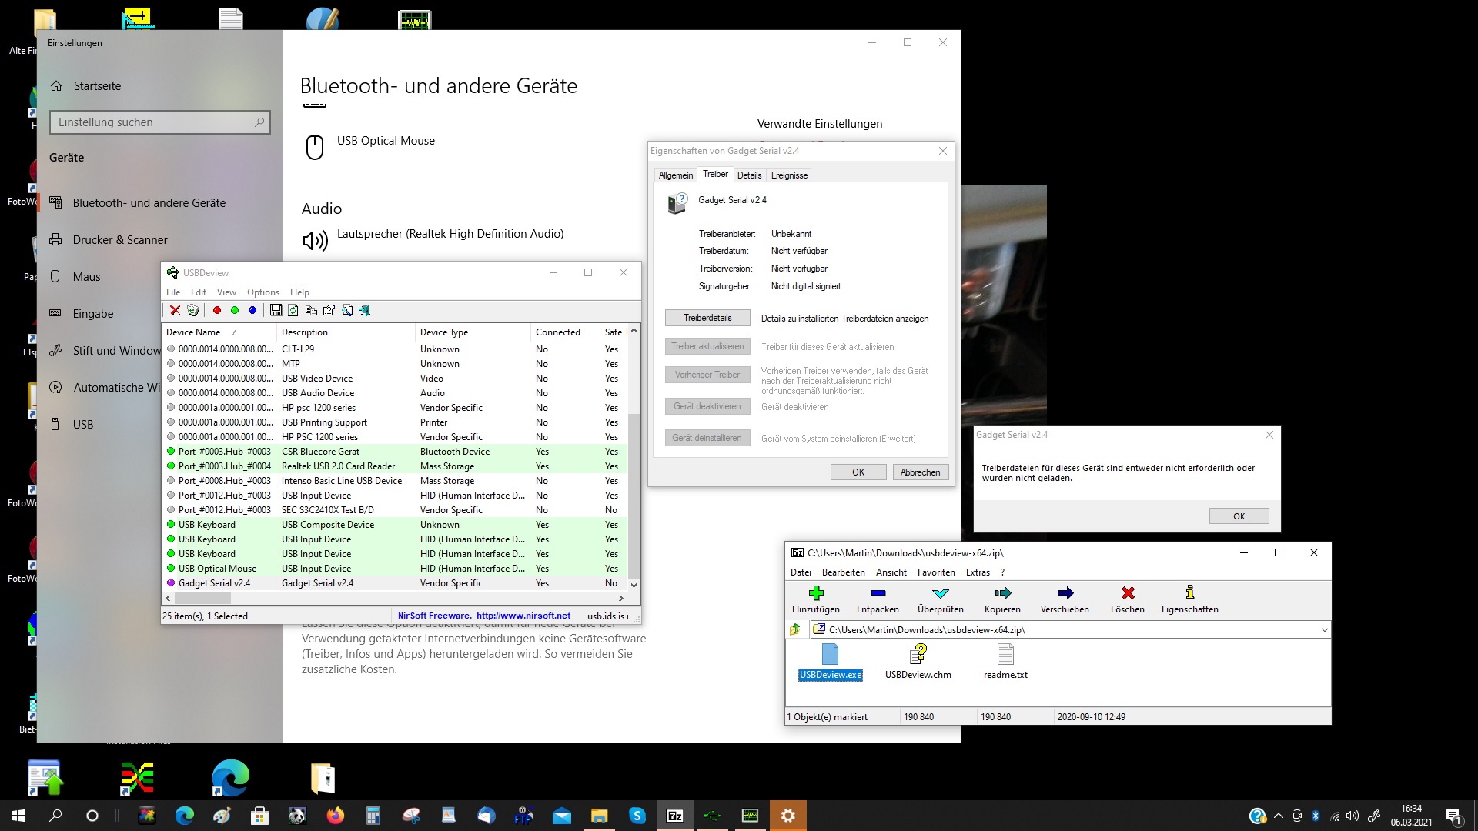Click the exit door icon in USBDeview toolbar
Image resolution: width=1478 pixels, height=831 pixels.
click(x=365, y=310)
